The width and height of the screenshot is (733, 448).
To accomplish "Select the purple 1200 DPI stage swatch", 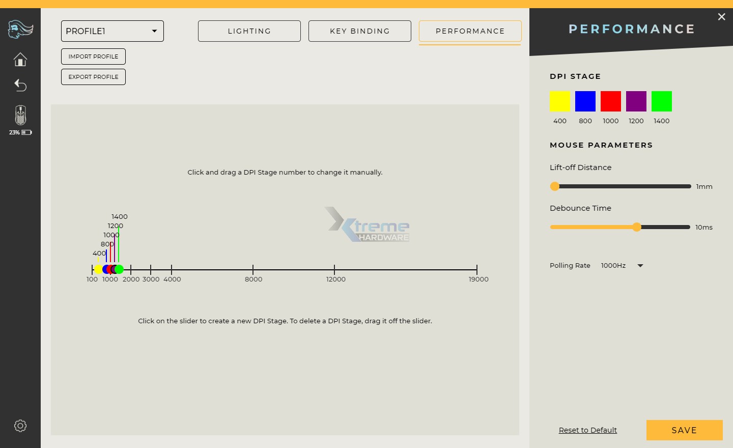I will point(636,101).
